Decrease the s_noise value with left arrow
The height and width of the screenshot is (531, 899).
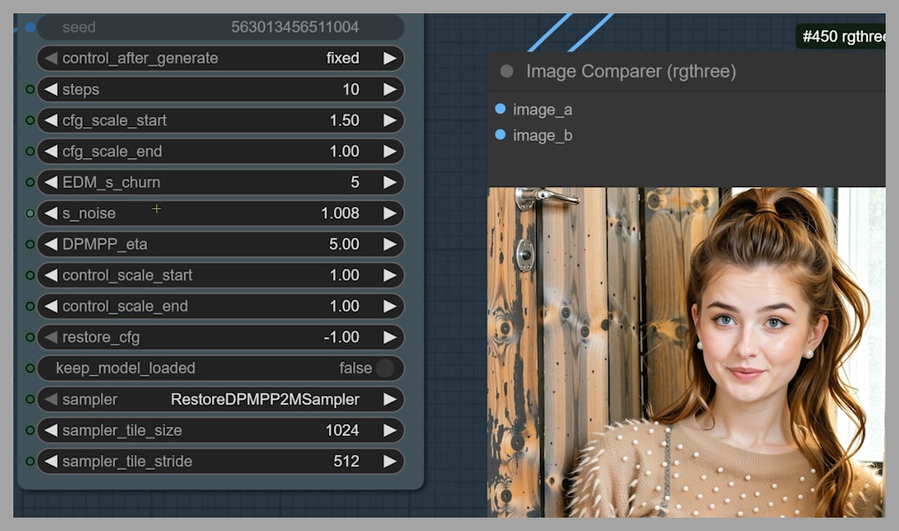click(51, 213)
